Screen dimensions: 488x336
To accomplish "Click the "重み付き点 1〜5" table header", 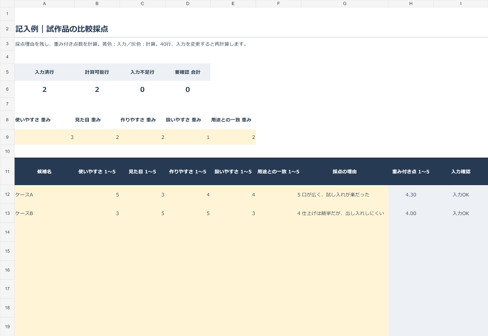I will (411, 171).
